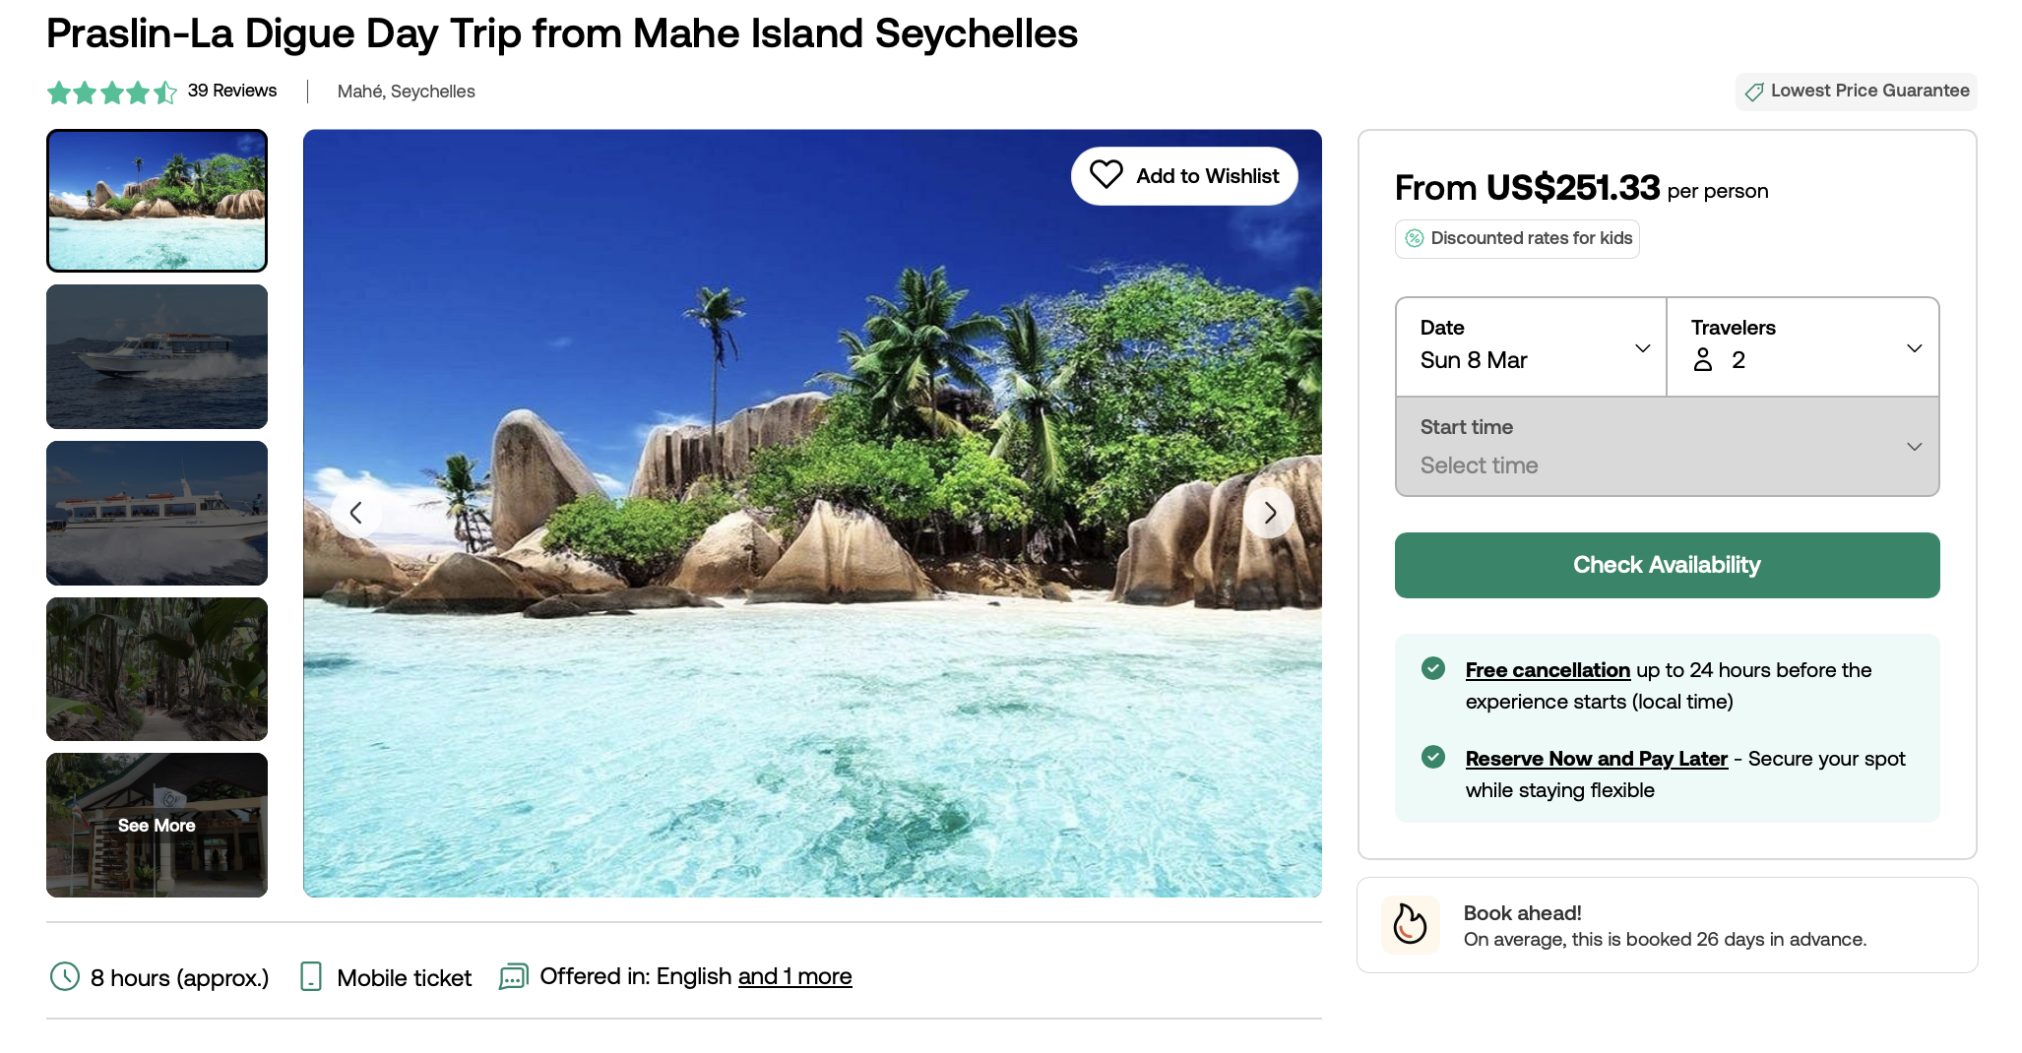Click the language chat bubble icon
Screen dimensions: 2022x1053
click(514, 976)
